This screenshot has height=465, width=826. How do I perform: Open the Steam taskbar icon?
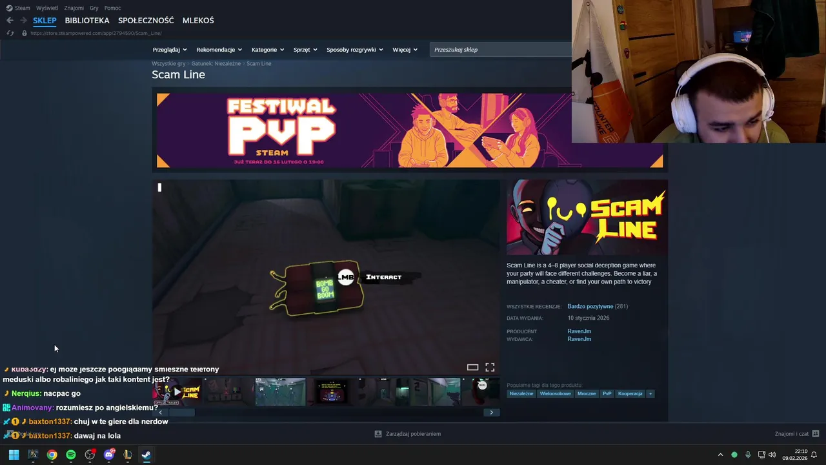[146, 455]
